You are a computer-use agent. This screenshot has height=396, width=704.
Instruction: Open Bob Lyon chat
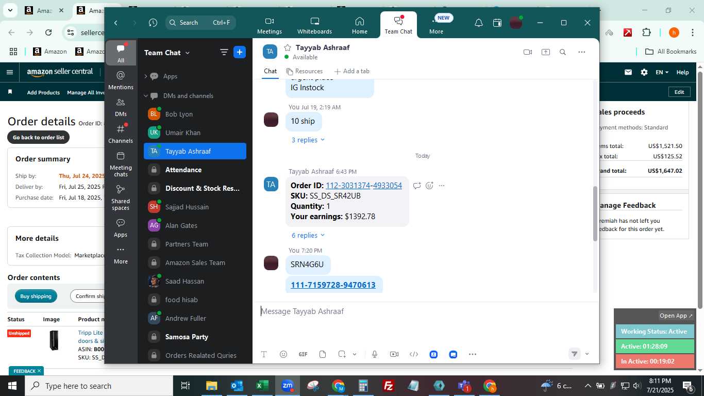coord(195,114)
